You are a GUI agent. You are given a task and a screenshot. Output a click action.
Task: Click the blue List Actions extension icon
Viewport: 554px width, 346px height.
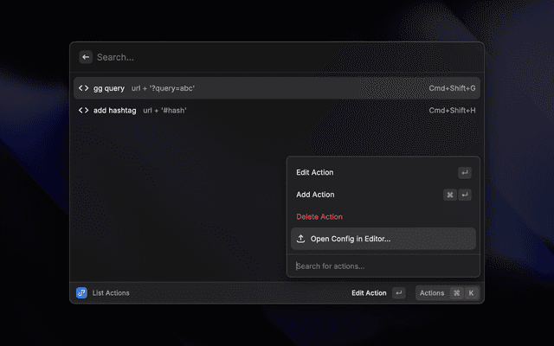[x=81, y=293]
